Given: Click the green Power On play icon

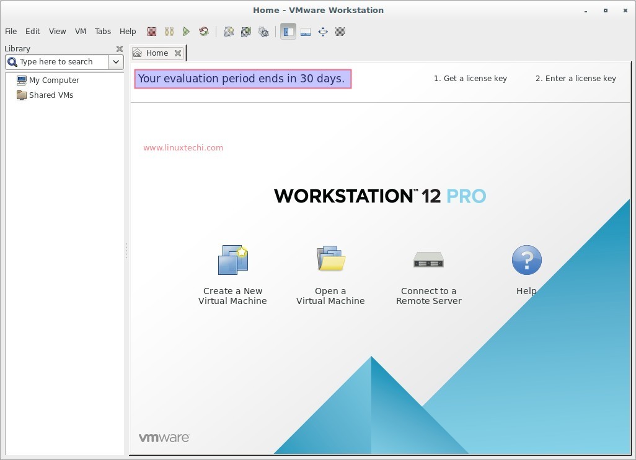Looking at the screenshot, I should pos(186,32).
